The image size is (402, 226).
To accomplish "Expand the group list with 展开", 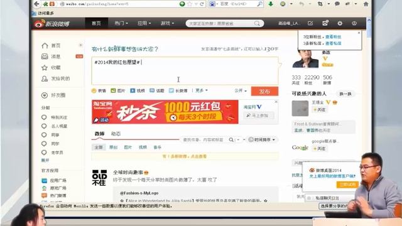I will click(45, 161).
